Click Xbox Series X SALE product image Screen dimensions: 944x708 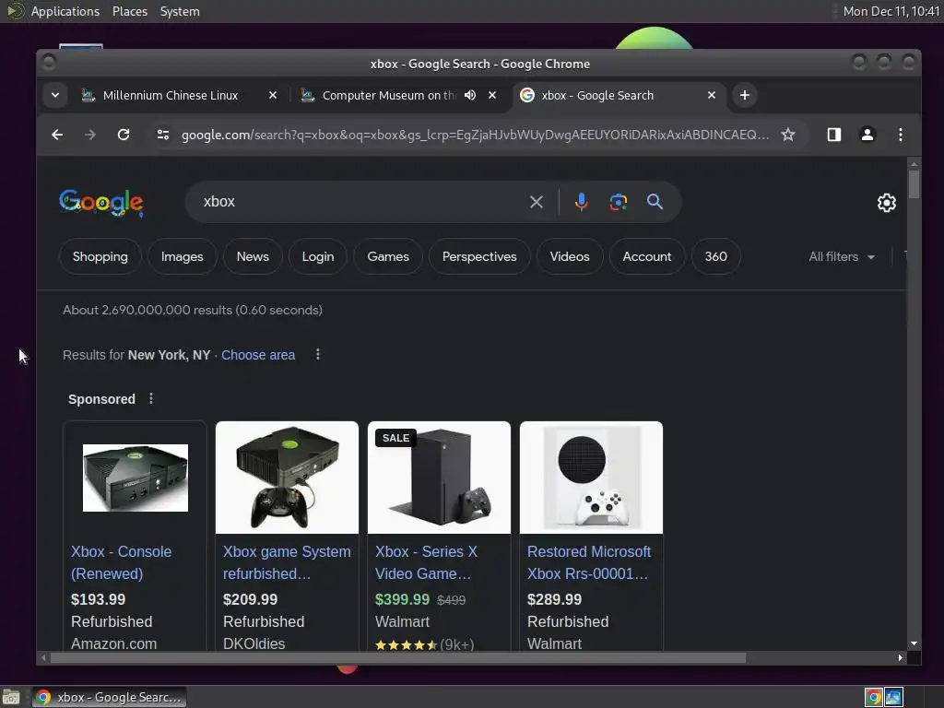(x=439, y=478)
